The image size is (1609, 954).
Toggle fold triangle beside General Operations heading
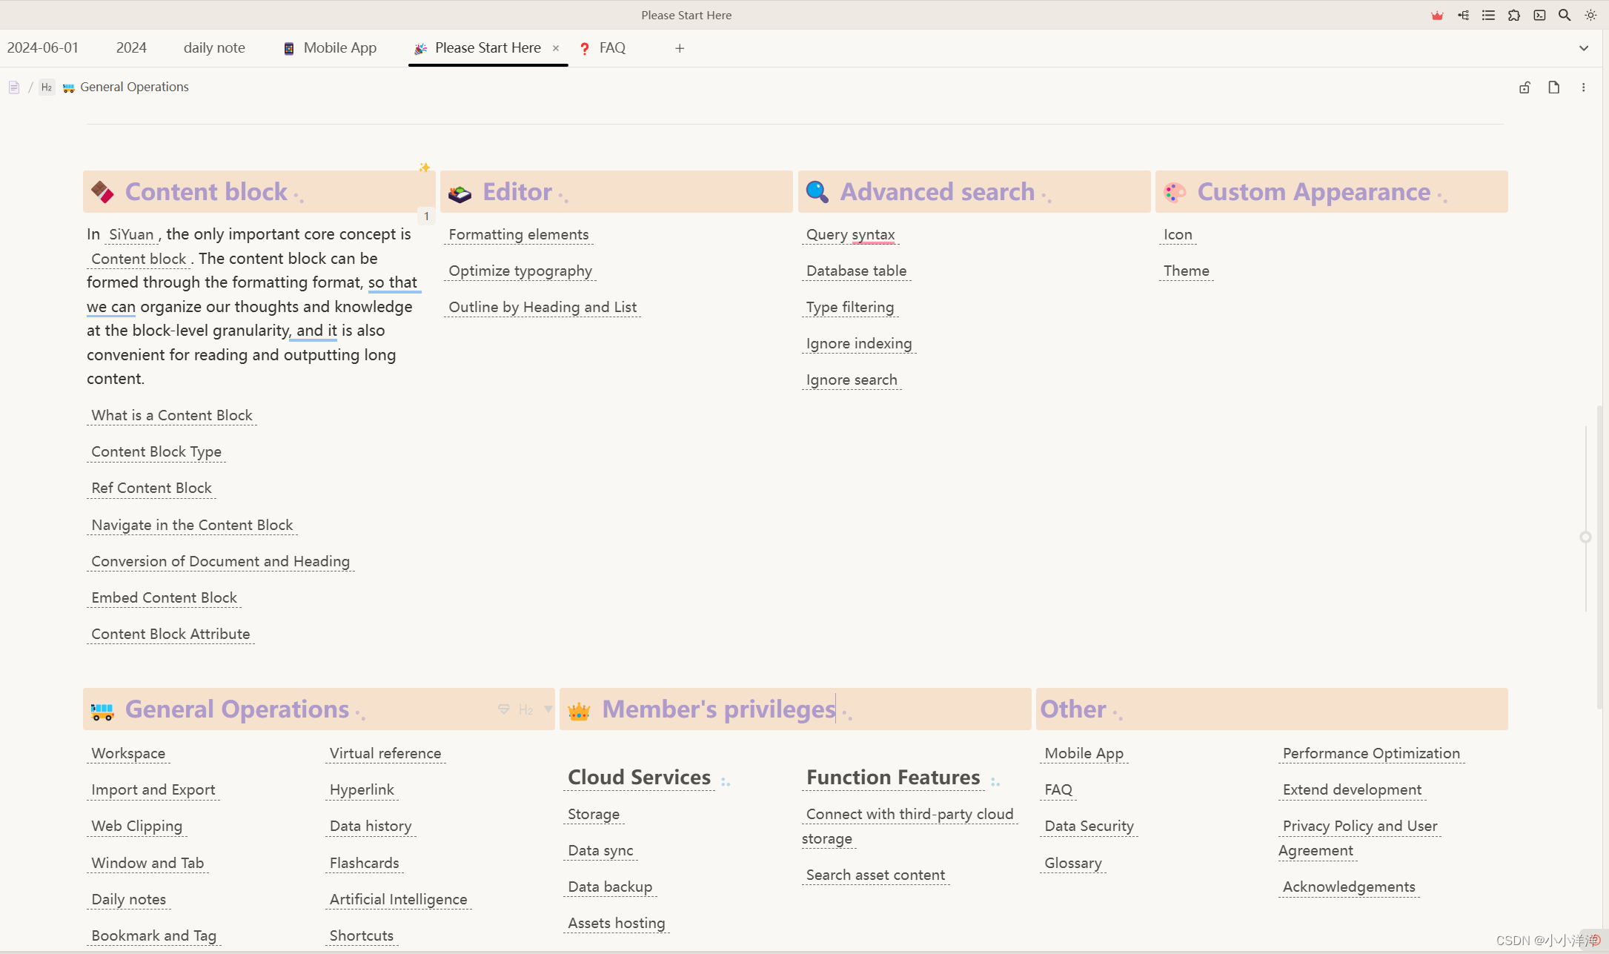click(x=548, y=709)
